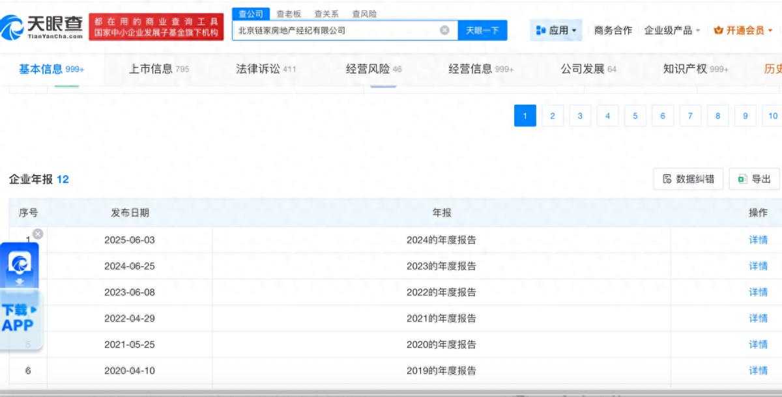The width and height of the screenshot is (782, 397).
Task: Clear the search box with the X icon
Action: (x=444, y=30)
